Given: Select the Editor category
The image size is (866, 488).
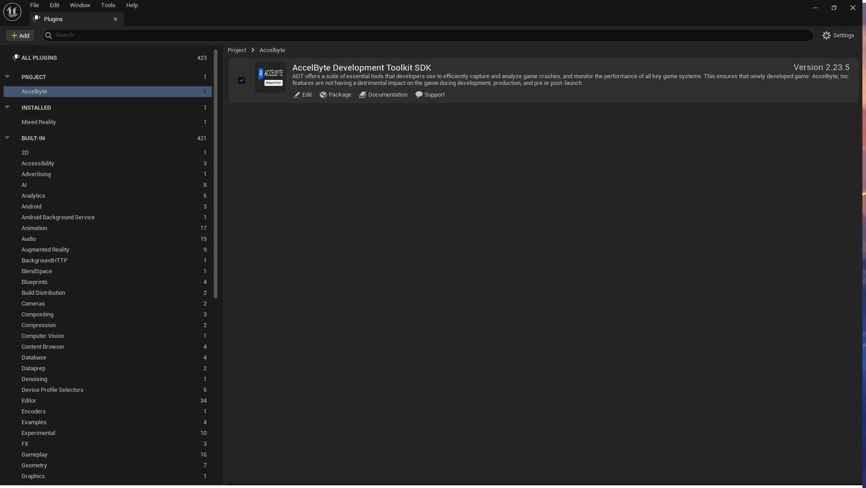Looking at the screenshot, I should 108,400.
